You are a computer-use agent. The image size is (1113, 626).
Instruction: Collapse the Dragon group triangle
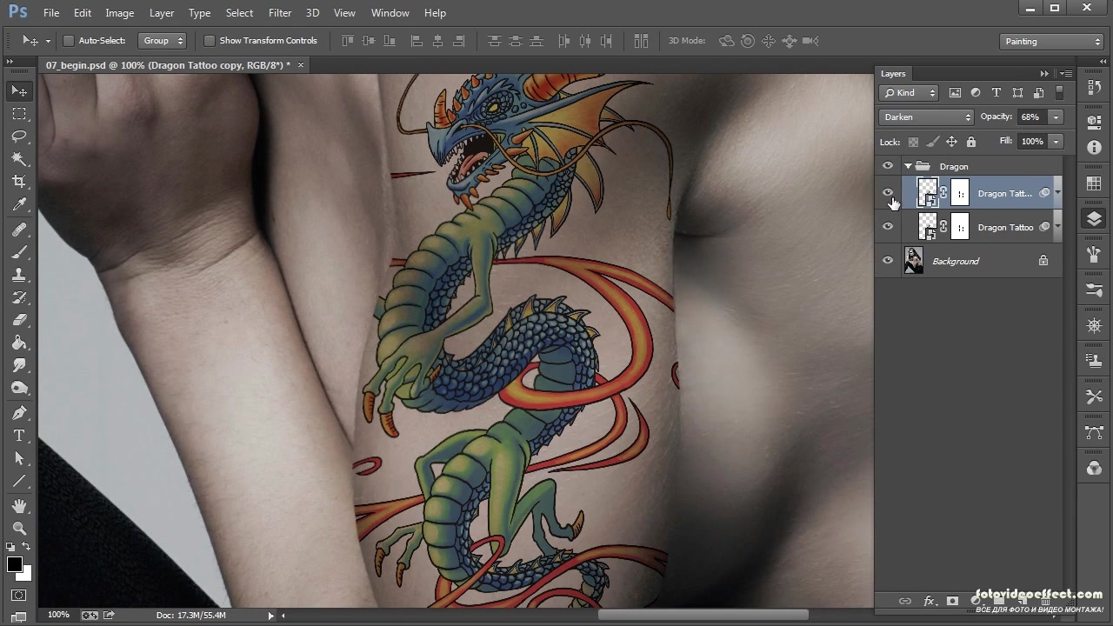(908, 166)
